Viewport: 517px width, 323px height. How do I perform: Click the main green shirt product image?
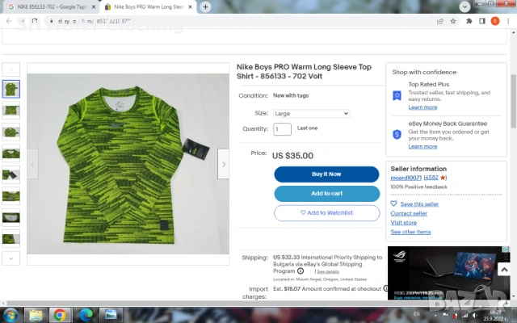coord(128,164)
